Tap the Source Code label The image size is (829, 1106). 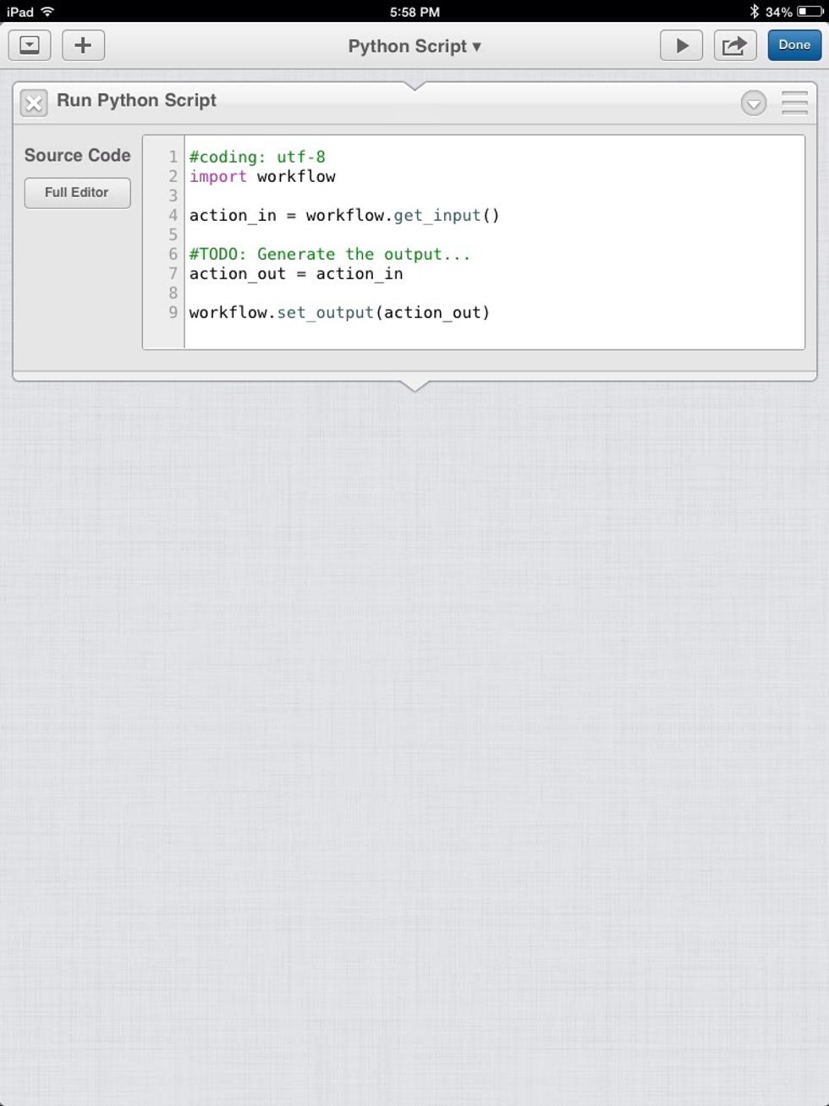coord(77,155)
